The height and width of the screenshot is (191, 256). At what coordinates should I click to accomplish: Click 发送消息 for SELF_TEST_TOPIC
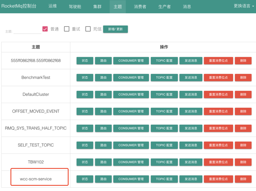[x=191, y=145]
